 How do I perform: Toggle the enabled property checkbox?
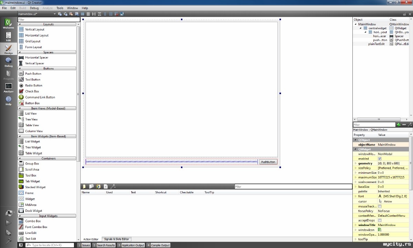click(380, 159)
